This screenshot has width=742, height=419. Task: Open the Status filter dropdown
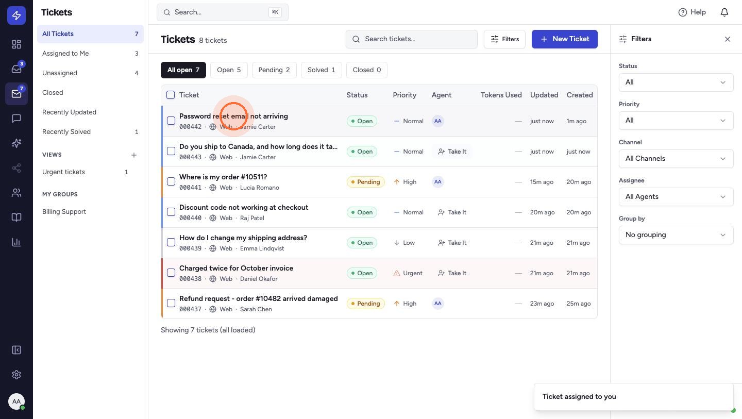[676, 82]
